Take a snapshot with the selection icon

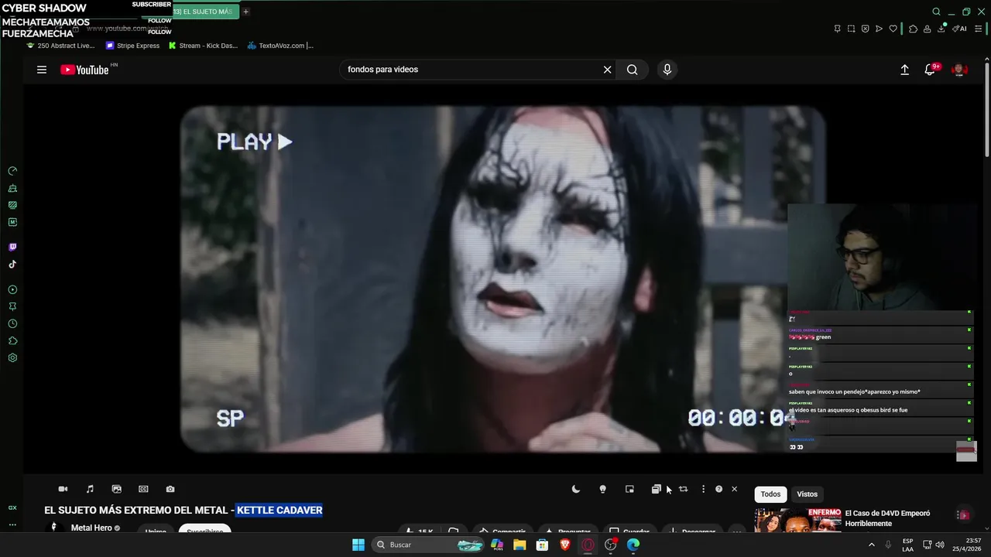tap(851, 29)
